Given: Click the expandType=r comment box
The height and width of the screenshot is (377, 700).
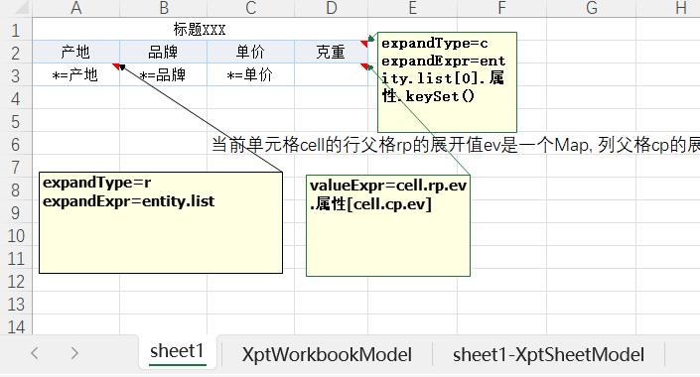Looking at the screenshot, I should tap(161, 222).
